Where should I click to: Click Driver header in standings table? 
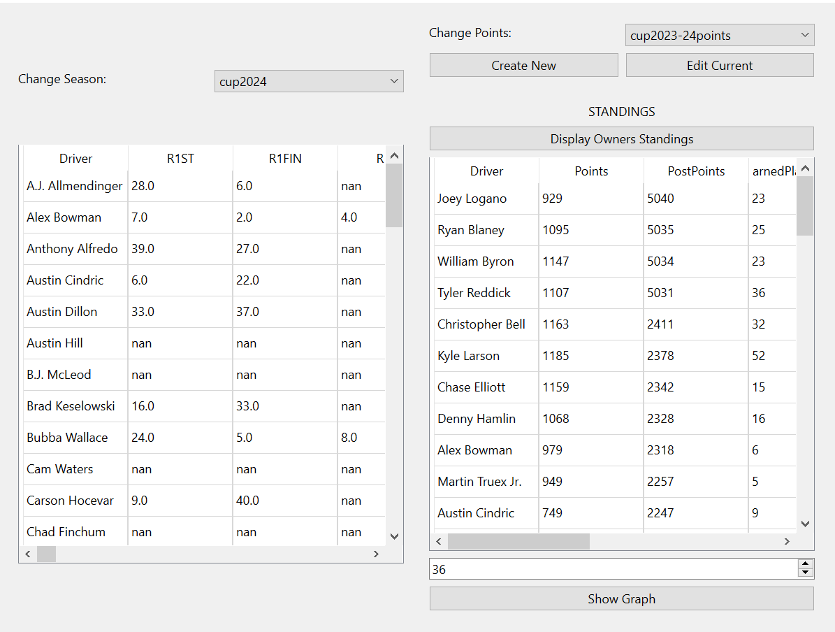pyautogui.click(x=486, y=171)
